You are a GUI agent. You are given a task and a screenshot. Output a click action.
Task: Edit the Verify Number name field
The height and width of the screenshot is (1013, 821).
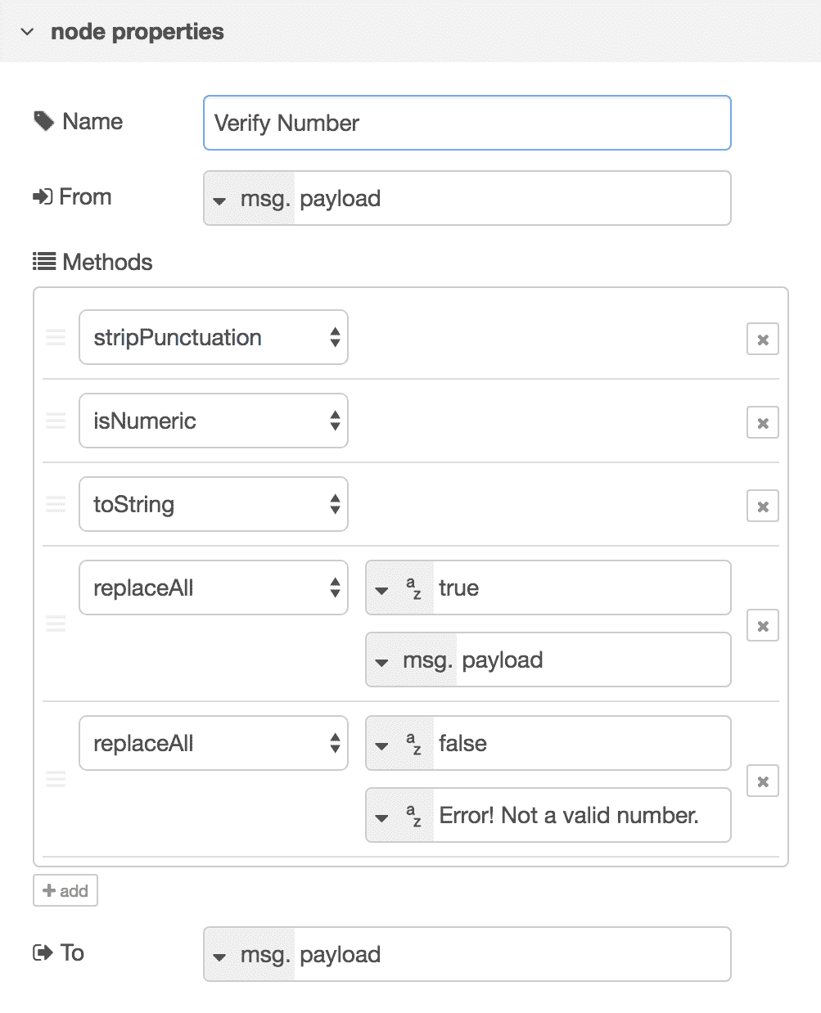click(x=467, y=123)
